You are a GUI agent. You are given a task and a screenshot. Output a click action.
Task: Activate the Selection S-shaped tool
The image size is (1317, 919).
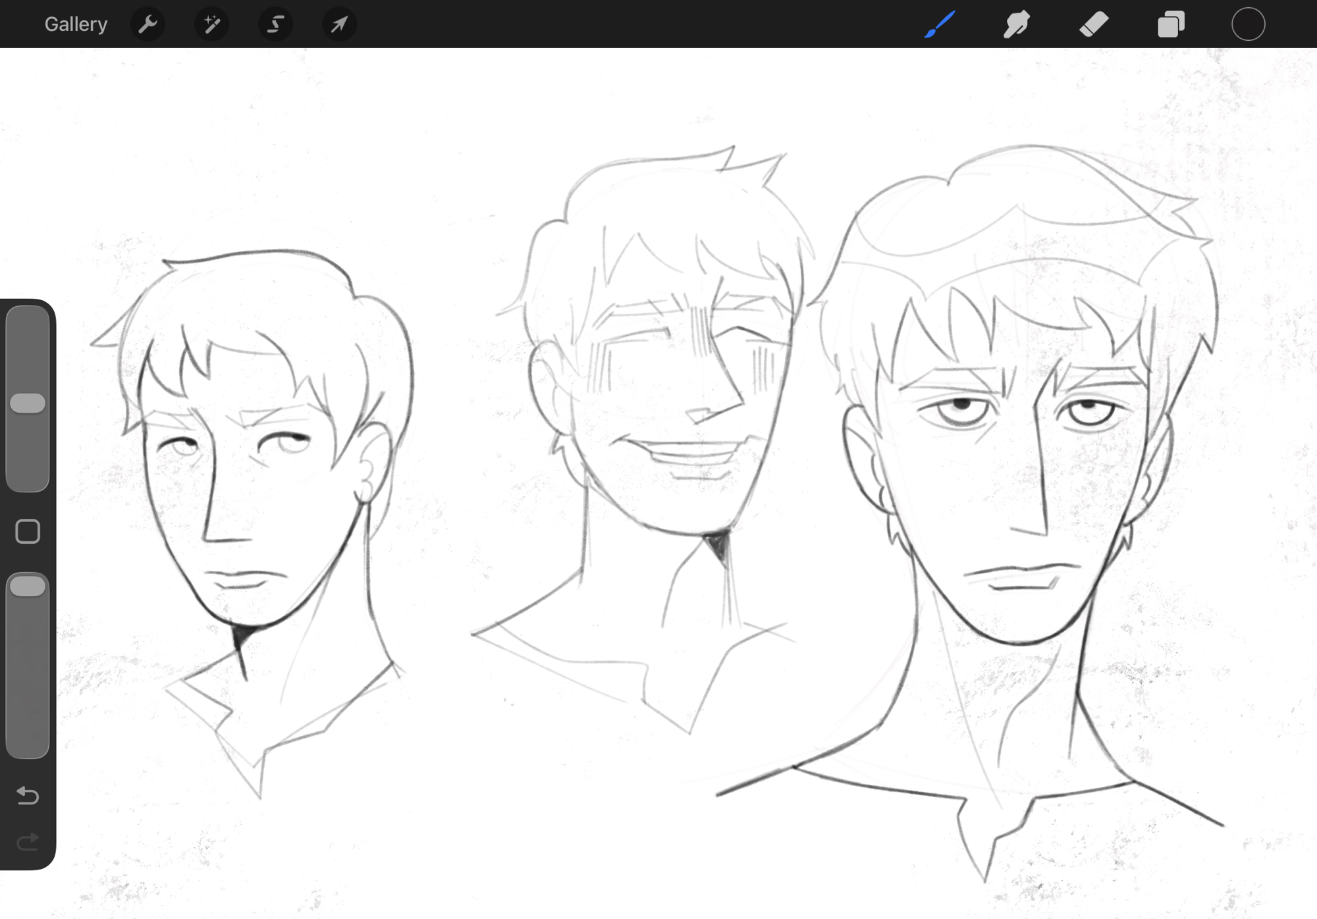coord(275,24)
